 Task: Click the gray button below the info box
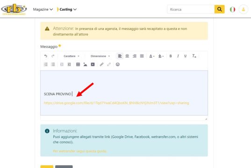pos(64,167)
